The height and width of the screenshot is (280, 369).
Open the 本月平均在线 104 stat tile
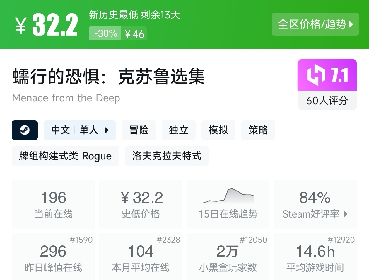pos(141,257)
